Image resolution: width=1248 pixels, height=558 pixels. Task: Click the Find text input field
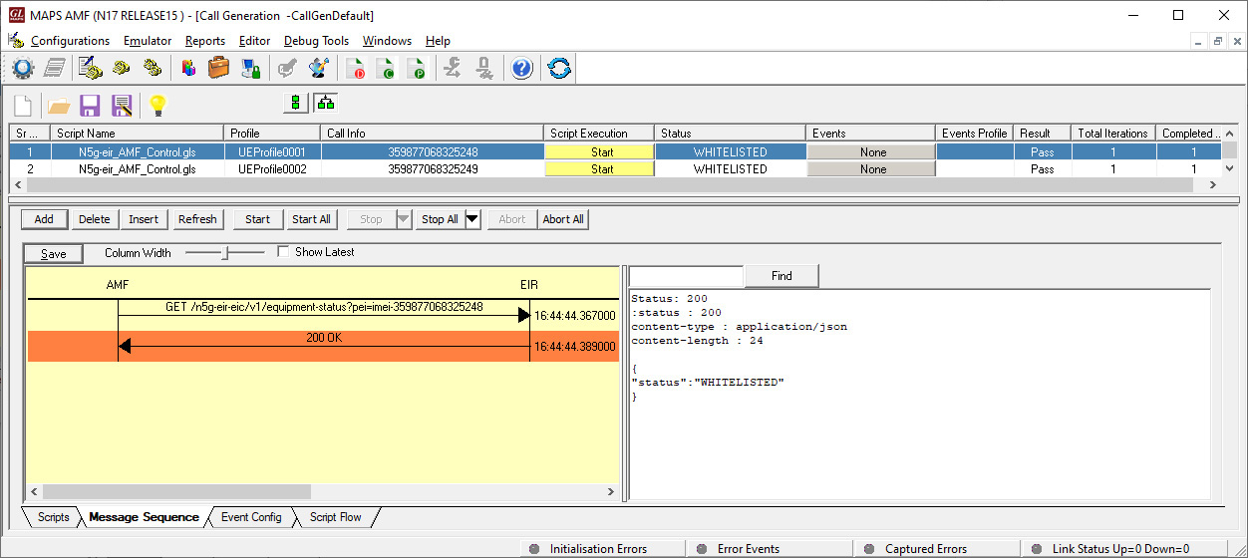[686, 276]
